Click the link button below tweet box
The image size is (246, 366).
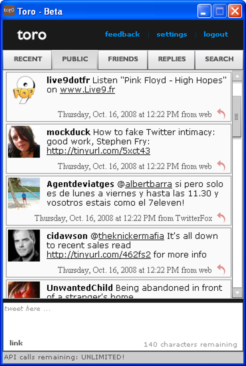pos(16,343)
